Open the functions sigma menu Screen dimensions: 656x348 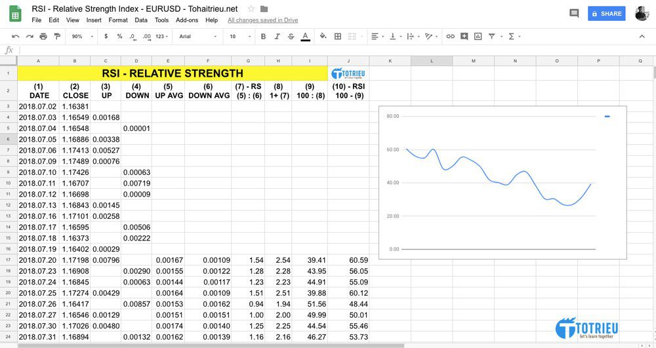click(x=514, y=36)
